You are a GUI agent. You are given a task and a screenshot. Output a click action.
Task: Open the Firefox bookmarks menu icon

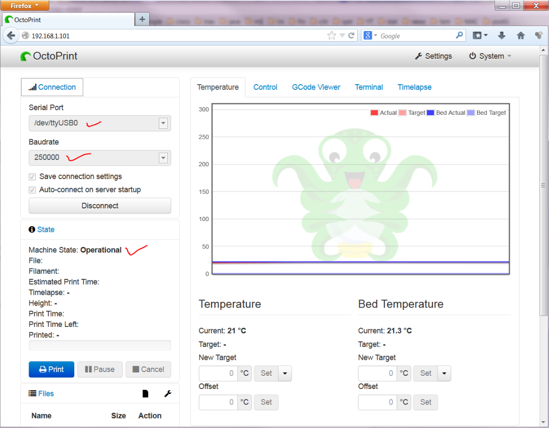coord(480,35)
